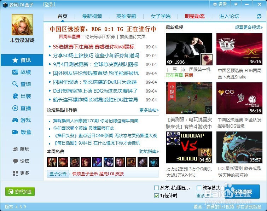Select the ninth free champion icon
The height and width of the screenshot is (211, 267).
pyautogui.click(x=143, y=162)
